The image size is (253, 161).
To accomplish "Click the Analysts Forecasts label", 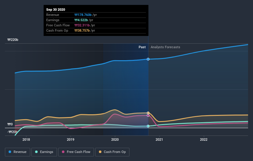I will coord(165,47).
